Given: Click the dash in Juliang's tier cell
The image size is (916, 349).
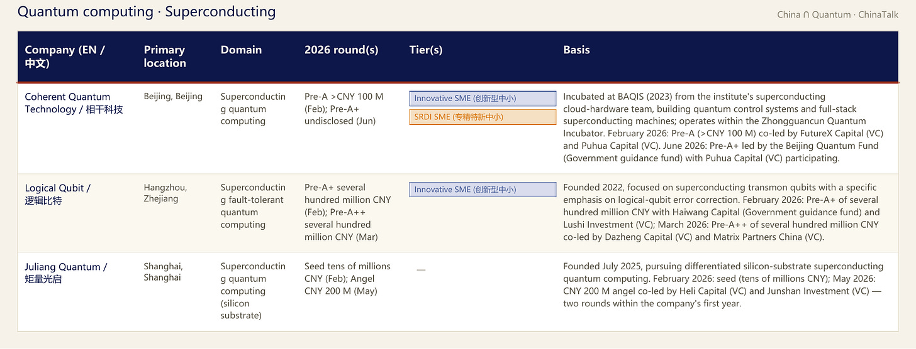Looking at the screenshot, I should [x=421, y=270].
